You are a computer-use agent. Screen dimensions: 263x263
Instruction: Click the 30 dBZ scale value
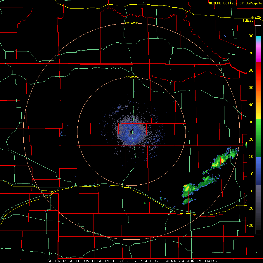[251, 122]
